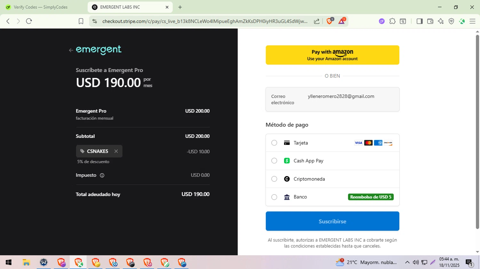Open the Windows Start menu
The height and width of the screenshot is (269, 480).
[x=9, y=262]
